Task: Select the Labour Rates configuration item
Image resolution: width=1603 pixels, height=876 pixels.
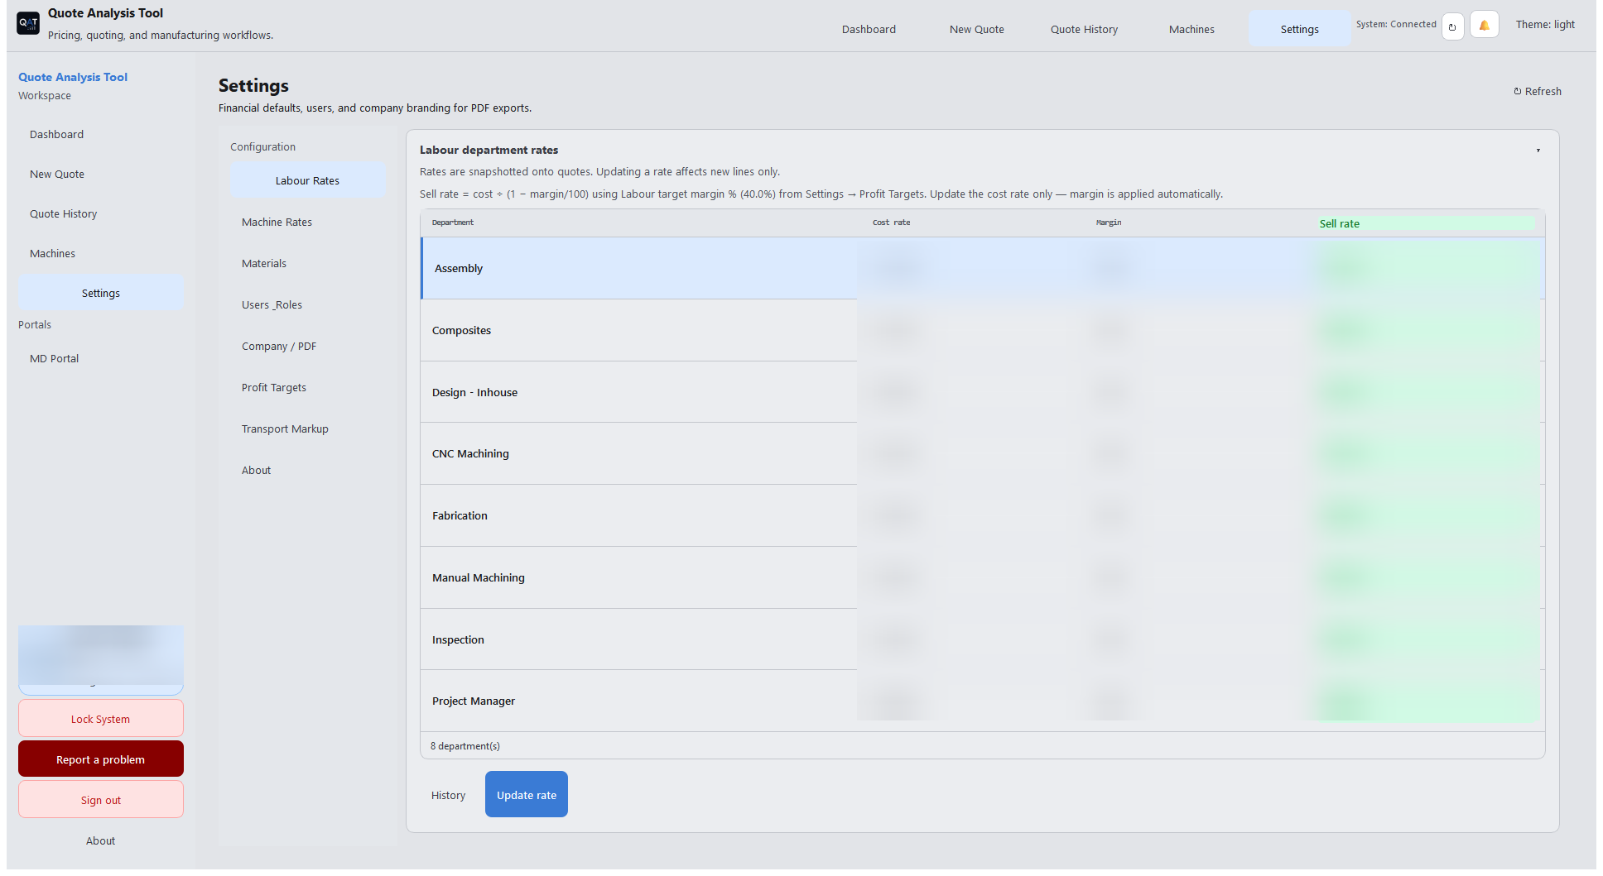Action: 308,181
